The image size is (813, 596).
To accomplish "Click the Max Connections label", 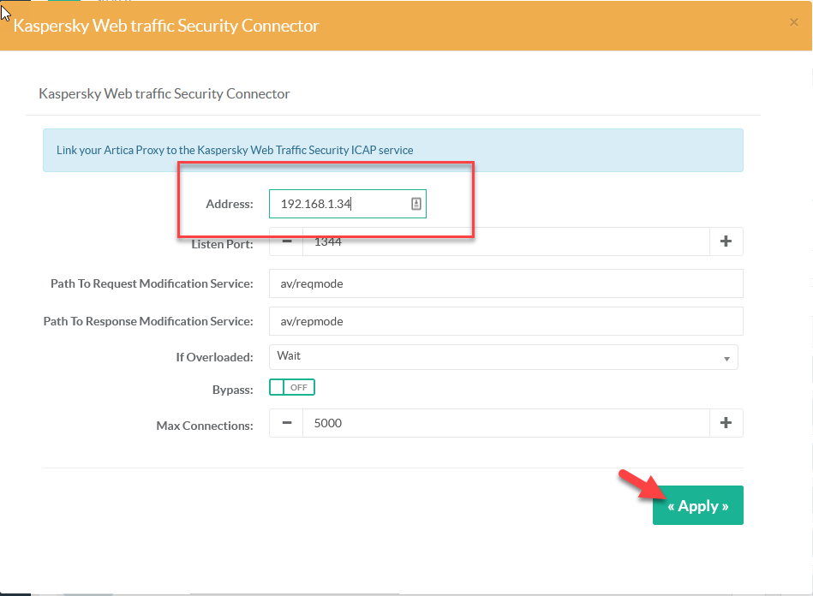I will pos(205,425).
